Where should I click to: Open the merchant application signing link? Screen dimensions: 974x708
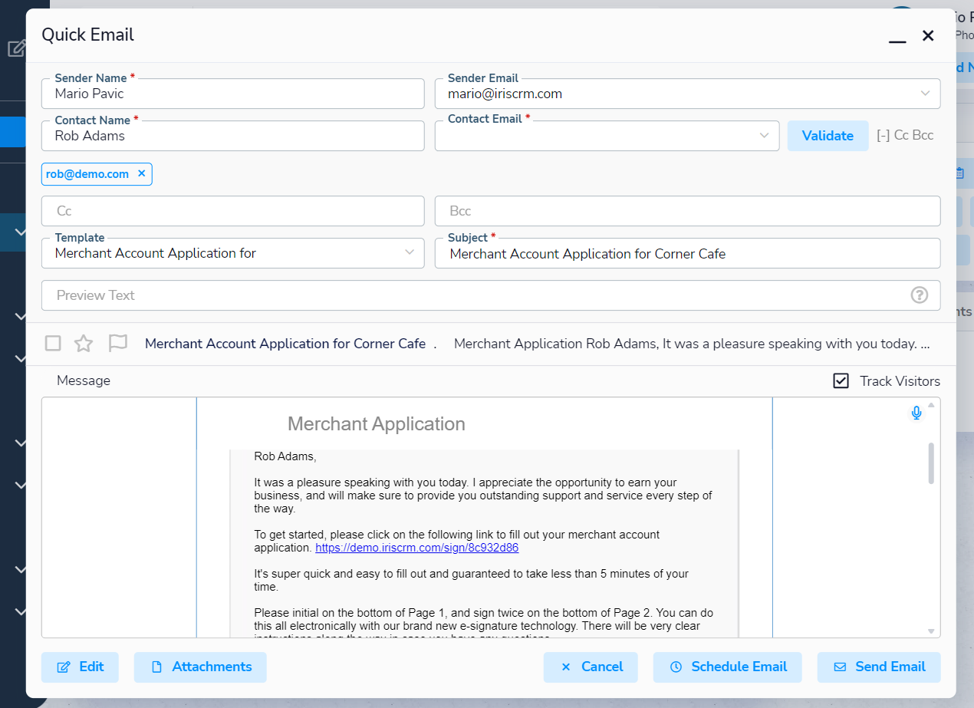[416, 548]
